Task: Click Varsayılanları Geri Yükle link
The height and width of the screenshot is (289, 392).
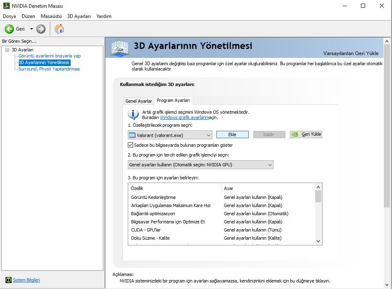Action: click(351, 53)
